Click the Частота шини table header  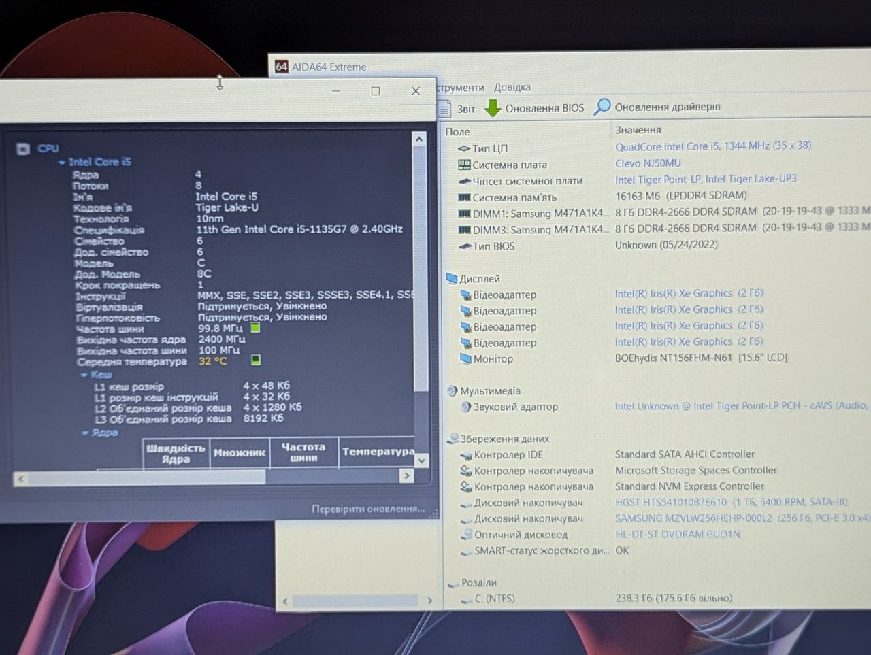303,452
